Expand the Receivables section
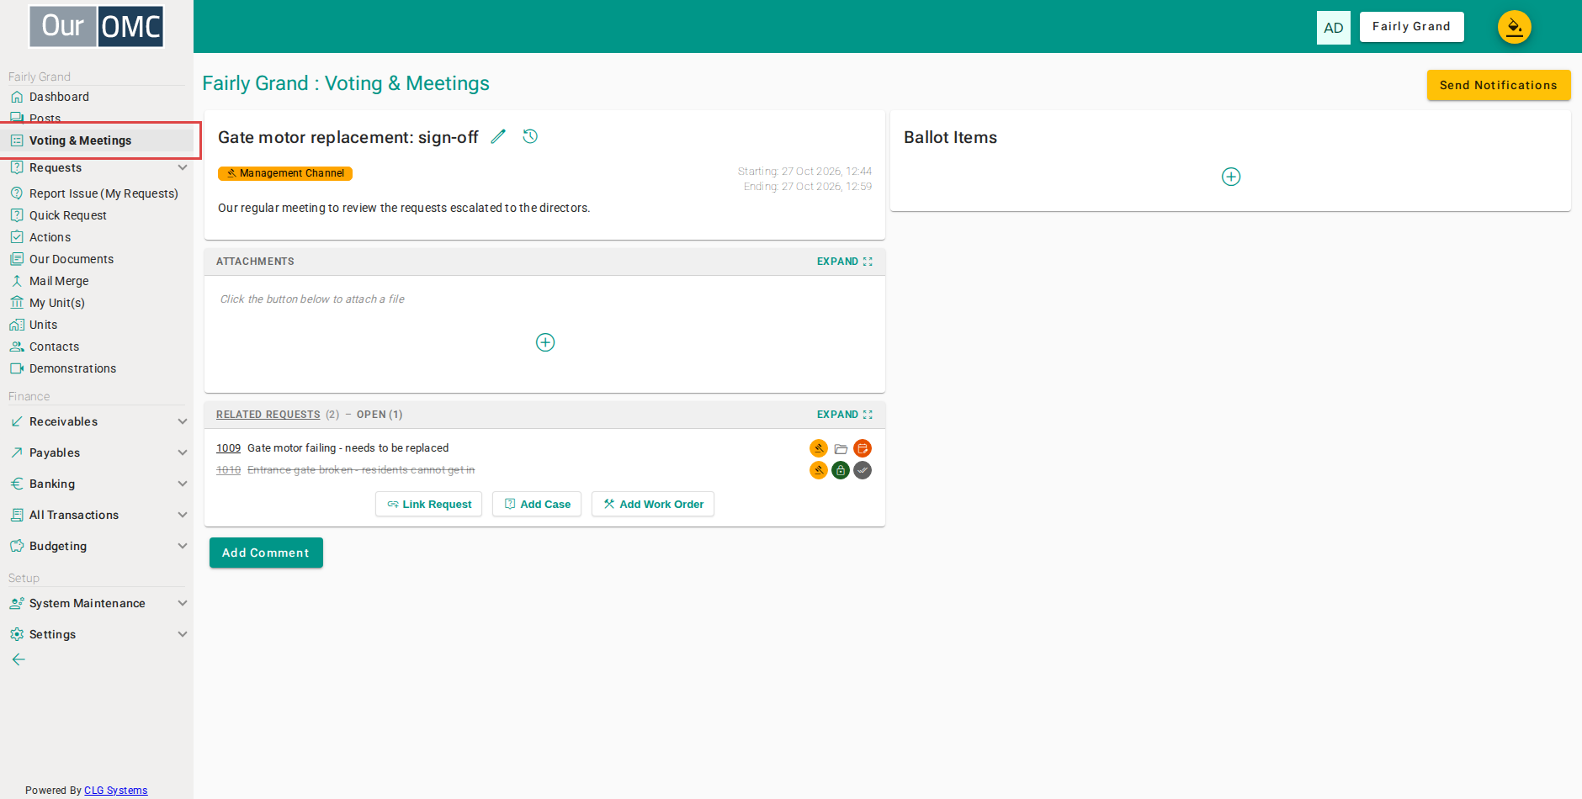This screenshot has height=799, width=1582. coord(183,421)
